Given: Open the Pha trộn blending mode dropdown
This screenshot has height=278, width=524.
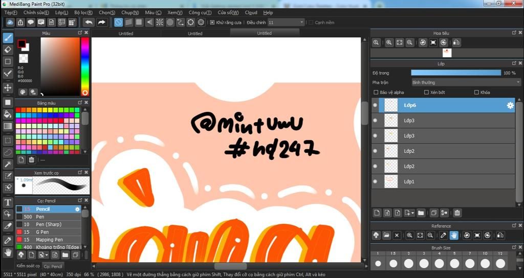Looking at the screenshot, I should [x=466, y=82].
